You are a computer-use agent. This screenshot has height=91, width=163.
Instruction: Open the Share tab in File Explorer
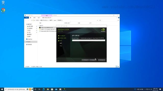pos(34,18)
